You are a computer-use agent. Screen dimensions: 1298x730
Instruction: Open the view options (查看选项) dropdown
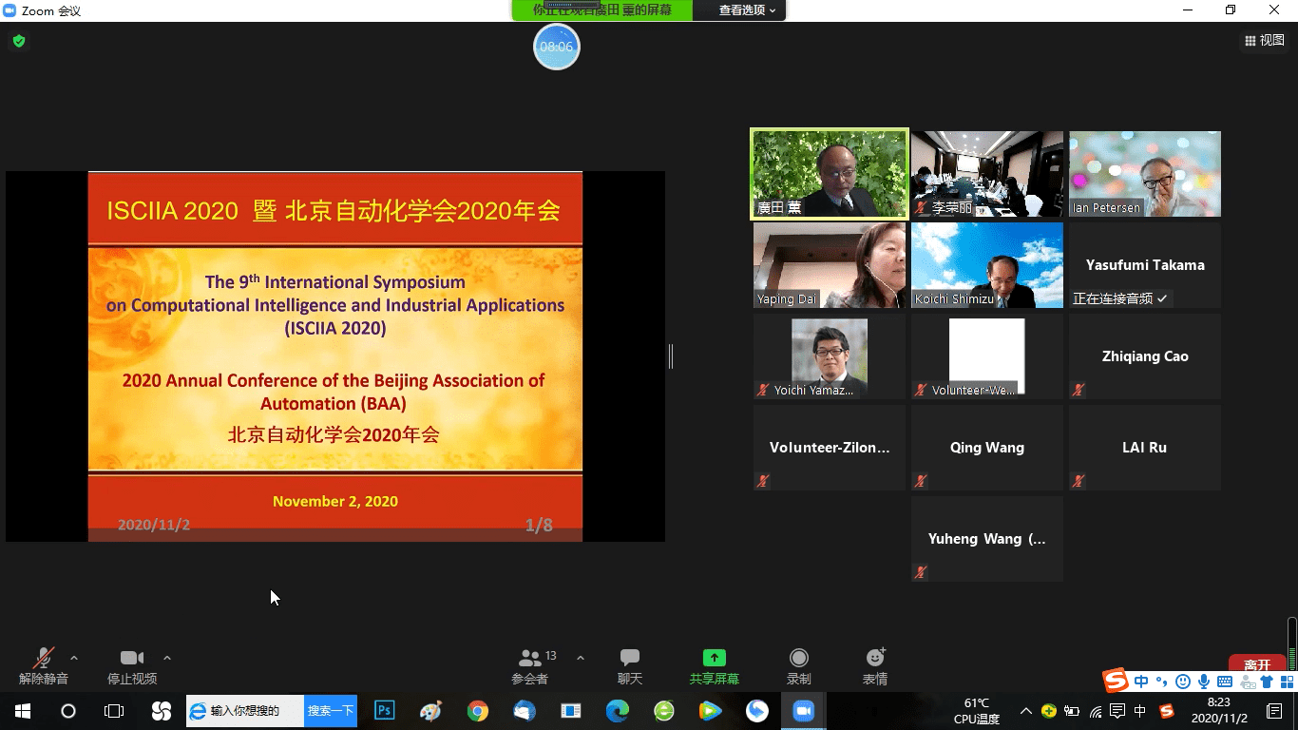coord(747,10)
